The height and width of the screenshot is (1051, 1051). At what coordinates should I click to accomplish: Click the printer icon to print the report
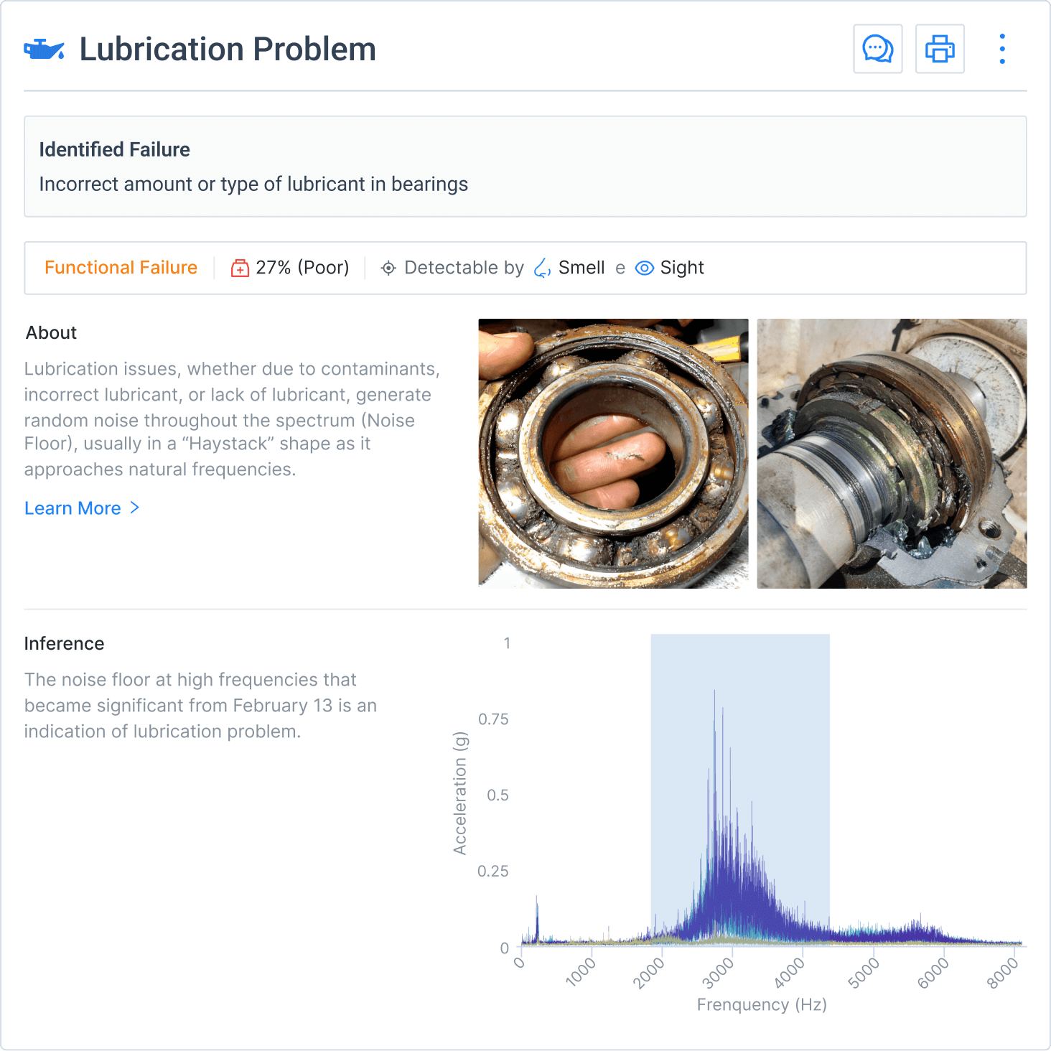940,48
